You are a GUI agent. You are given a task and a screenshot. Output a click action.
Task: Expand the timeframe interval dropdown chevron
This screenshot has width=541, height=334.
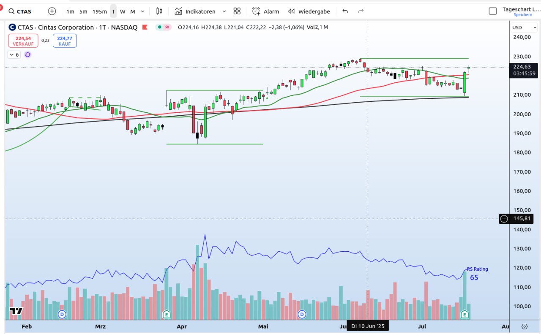[142, 11]
